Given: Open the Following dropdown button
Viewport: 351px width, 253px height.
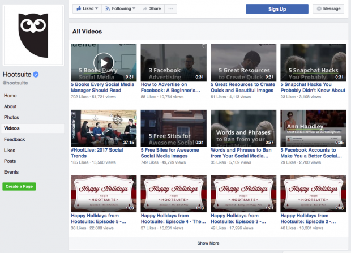Looking at the screenshot, I should click(120, 8).
